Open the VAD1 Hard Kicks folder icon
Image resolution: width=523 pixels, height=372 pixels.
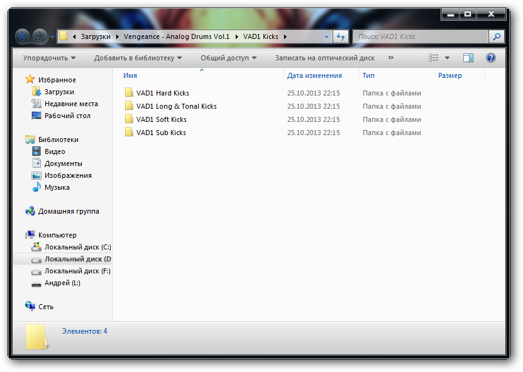pos(129,93)
